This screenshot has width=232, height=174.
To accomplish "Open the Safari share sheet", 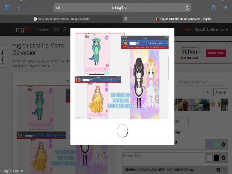I will coord(213,8).
